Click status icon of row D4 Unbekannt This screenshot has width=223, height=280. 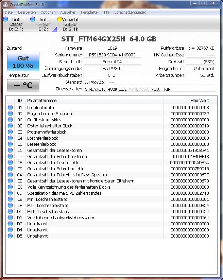tap(10, 230)
